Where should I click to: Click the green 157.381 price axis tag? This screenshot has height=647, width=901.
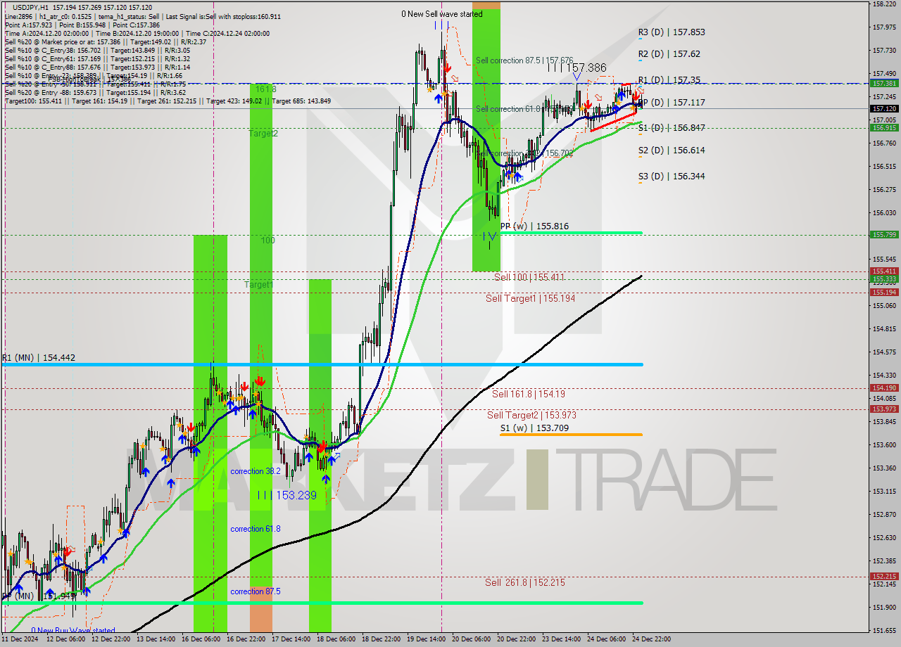[x=884, y=83]
